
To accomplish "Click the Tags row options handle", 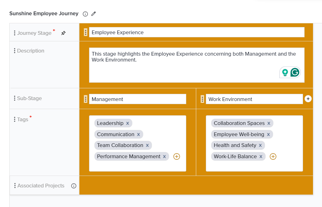I will coord(15,119).
